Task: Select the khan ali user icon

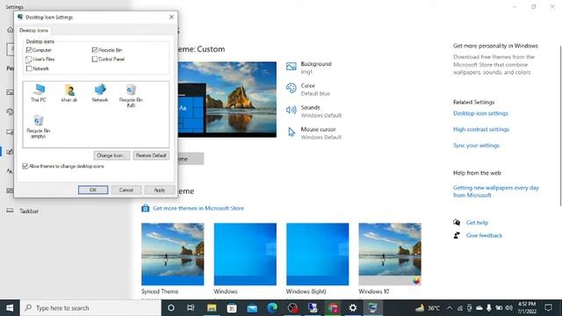Action: [x=69, y=93]
